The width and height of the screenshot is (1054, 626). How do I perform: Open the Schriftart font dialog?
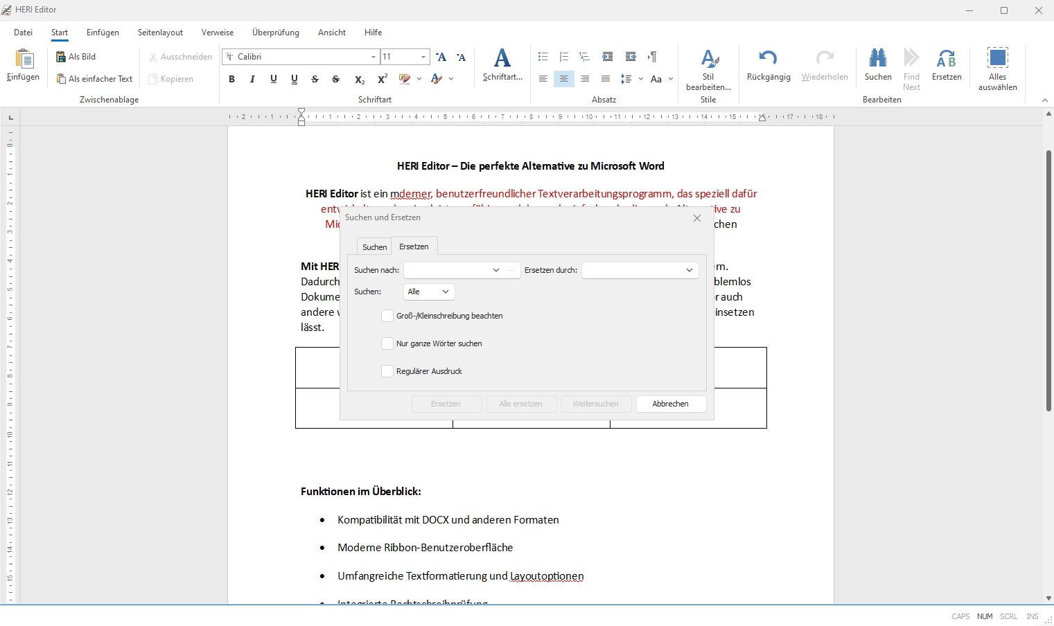502,65
